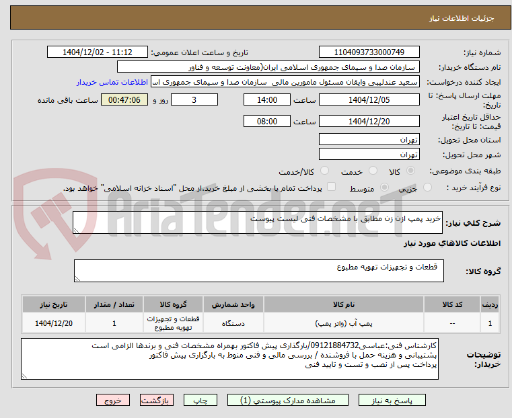Select the کالا/خدمت radio button
This screenshot has width=512, height=418.
(x=324, y=171)
